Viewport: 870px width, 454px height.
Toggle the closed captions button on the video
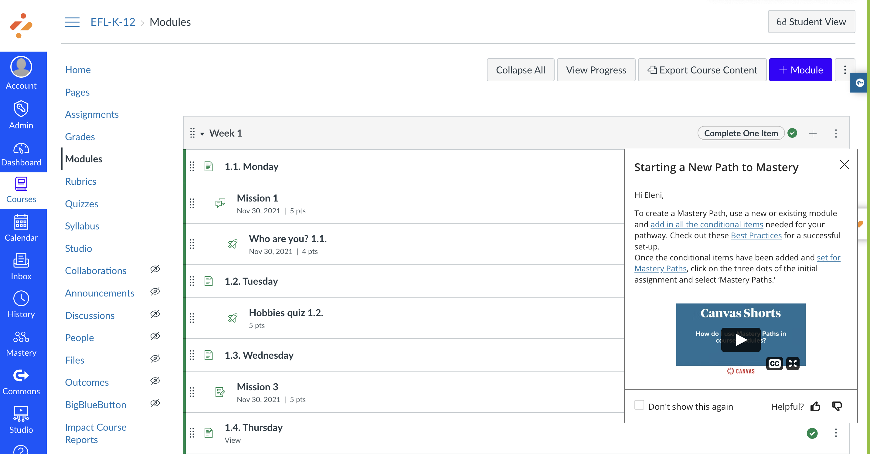pos(774,364)
